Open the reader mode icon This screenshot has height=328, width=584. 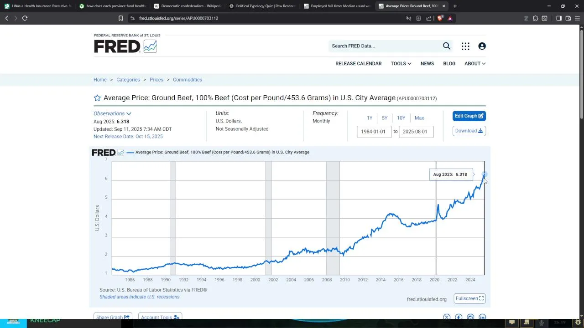(x=418, y=18)
